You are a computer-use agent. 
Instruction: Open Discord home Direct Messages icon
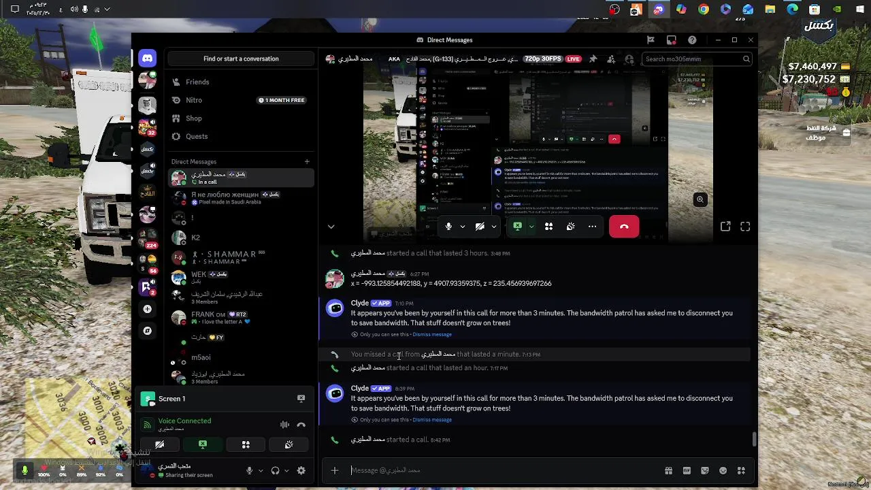147,59
